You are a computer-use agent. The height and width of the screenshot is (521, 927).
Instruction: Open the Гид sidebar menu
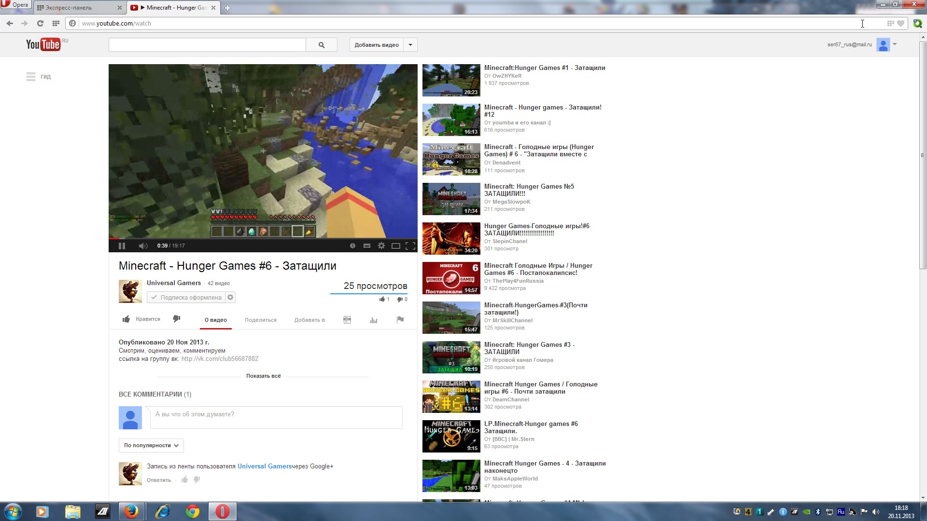(x=38, y=77)
